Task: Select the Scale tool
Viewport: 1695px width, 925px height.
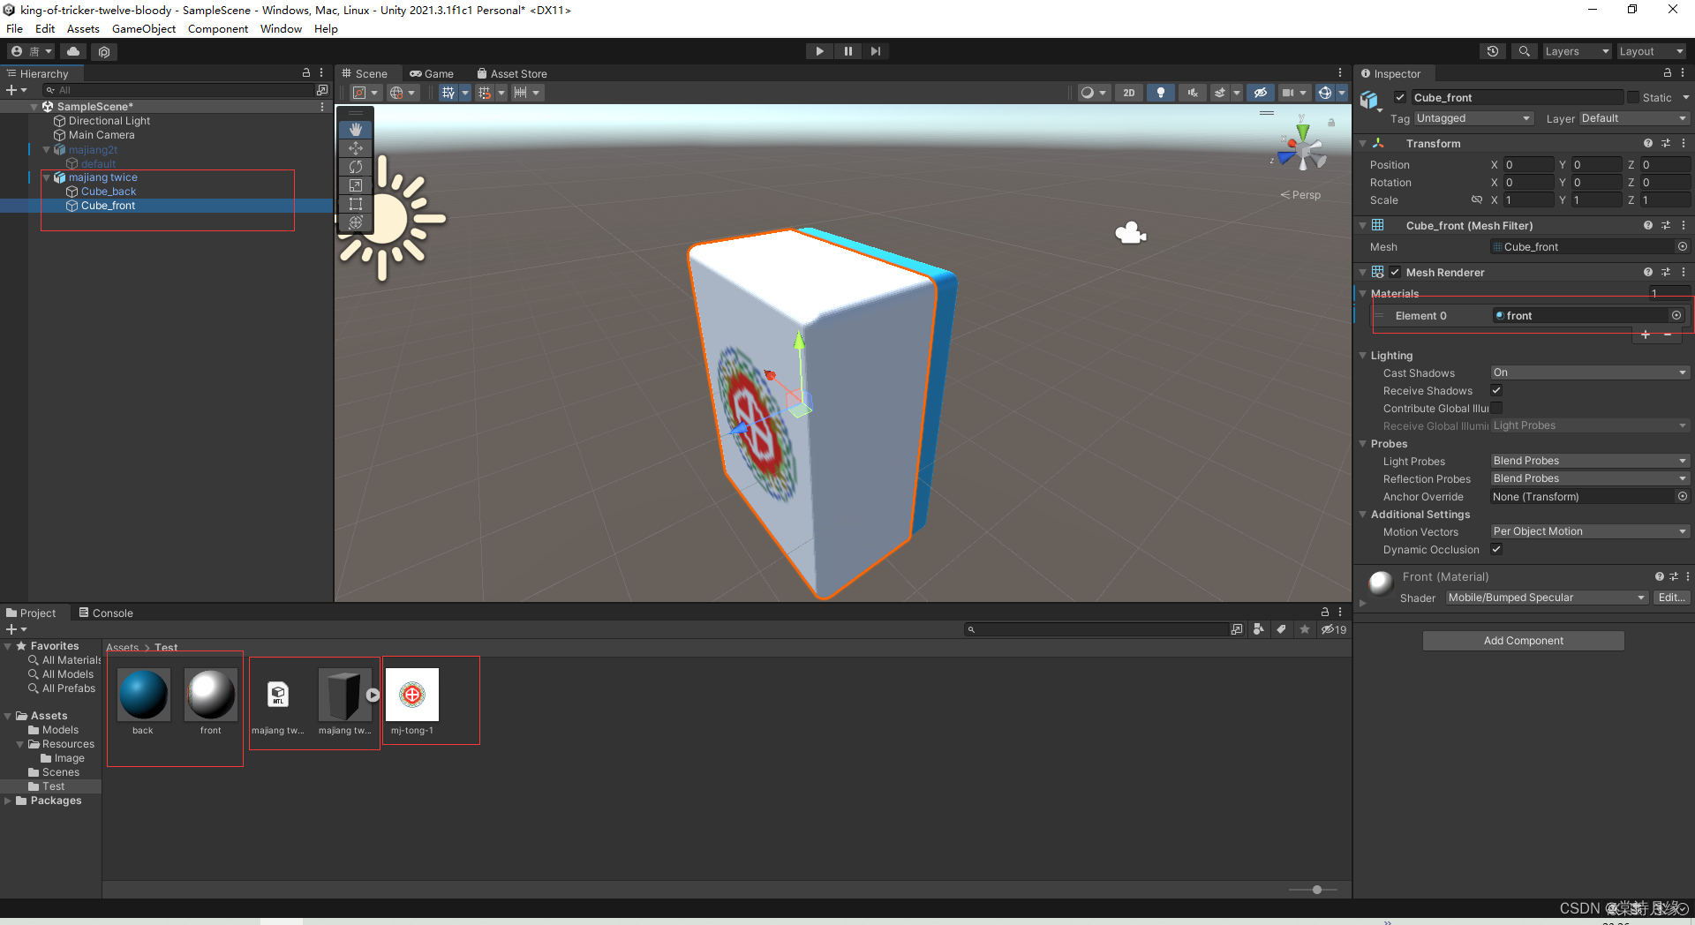Action: point(356,185)
